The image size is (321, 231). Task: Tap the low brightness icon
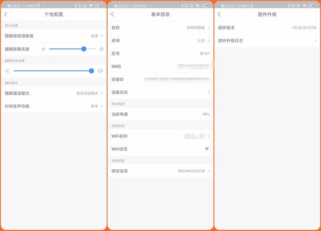tap(44, 49)
